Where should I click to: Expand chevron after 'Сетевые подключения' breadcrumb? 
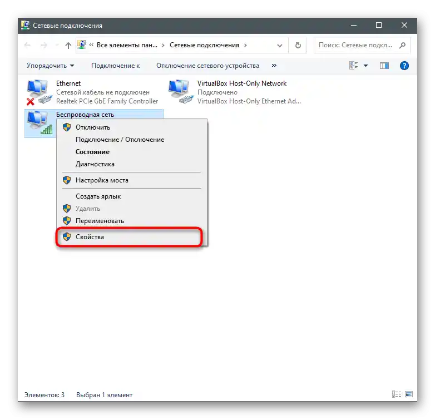245,45
